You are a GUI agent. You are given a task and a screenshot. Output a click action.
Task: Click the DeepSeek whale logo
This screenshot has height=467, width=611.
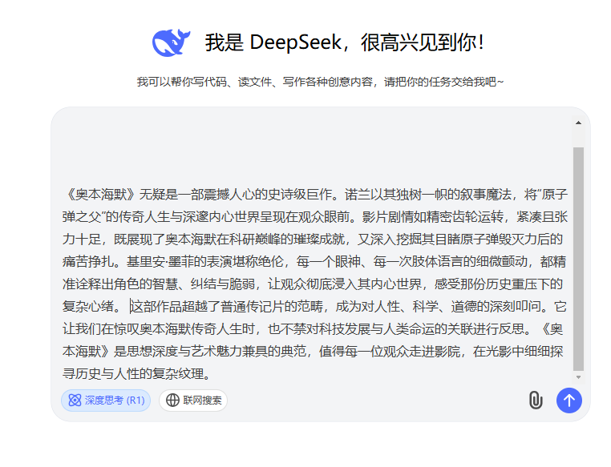tap(171, 42)
